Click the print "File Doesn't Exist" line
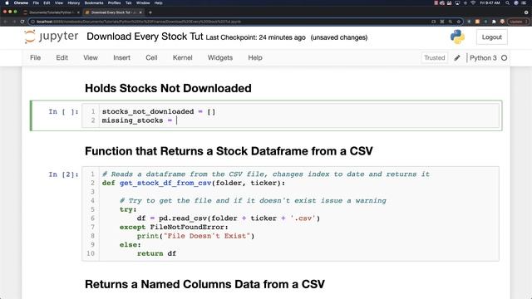The width and height of the screenshot is (532, 299). [195, 236]
